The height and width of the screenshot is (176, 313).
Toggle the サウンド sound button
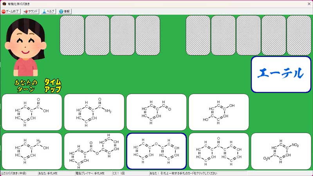31,11
